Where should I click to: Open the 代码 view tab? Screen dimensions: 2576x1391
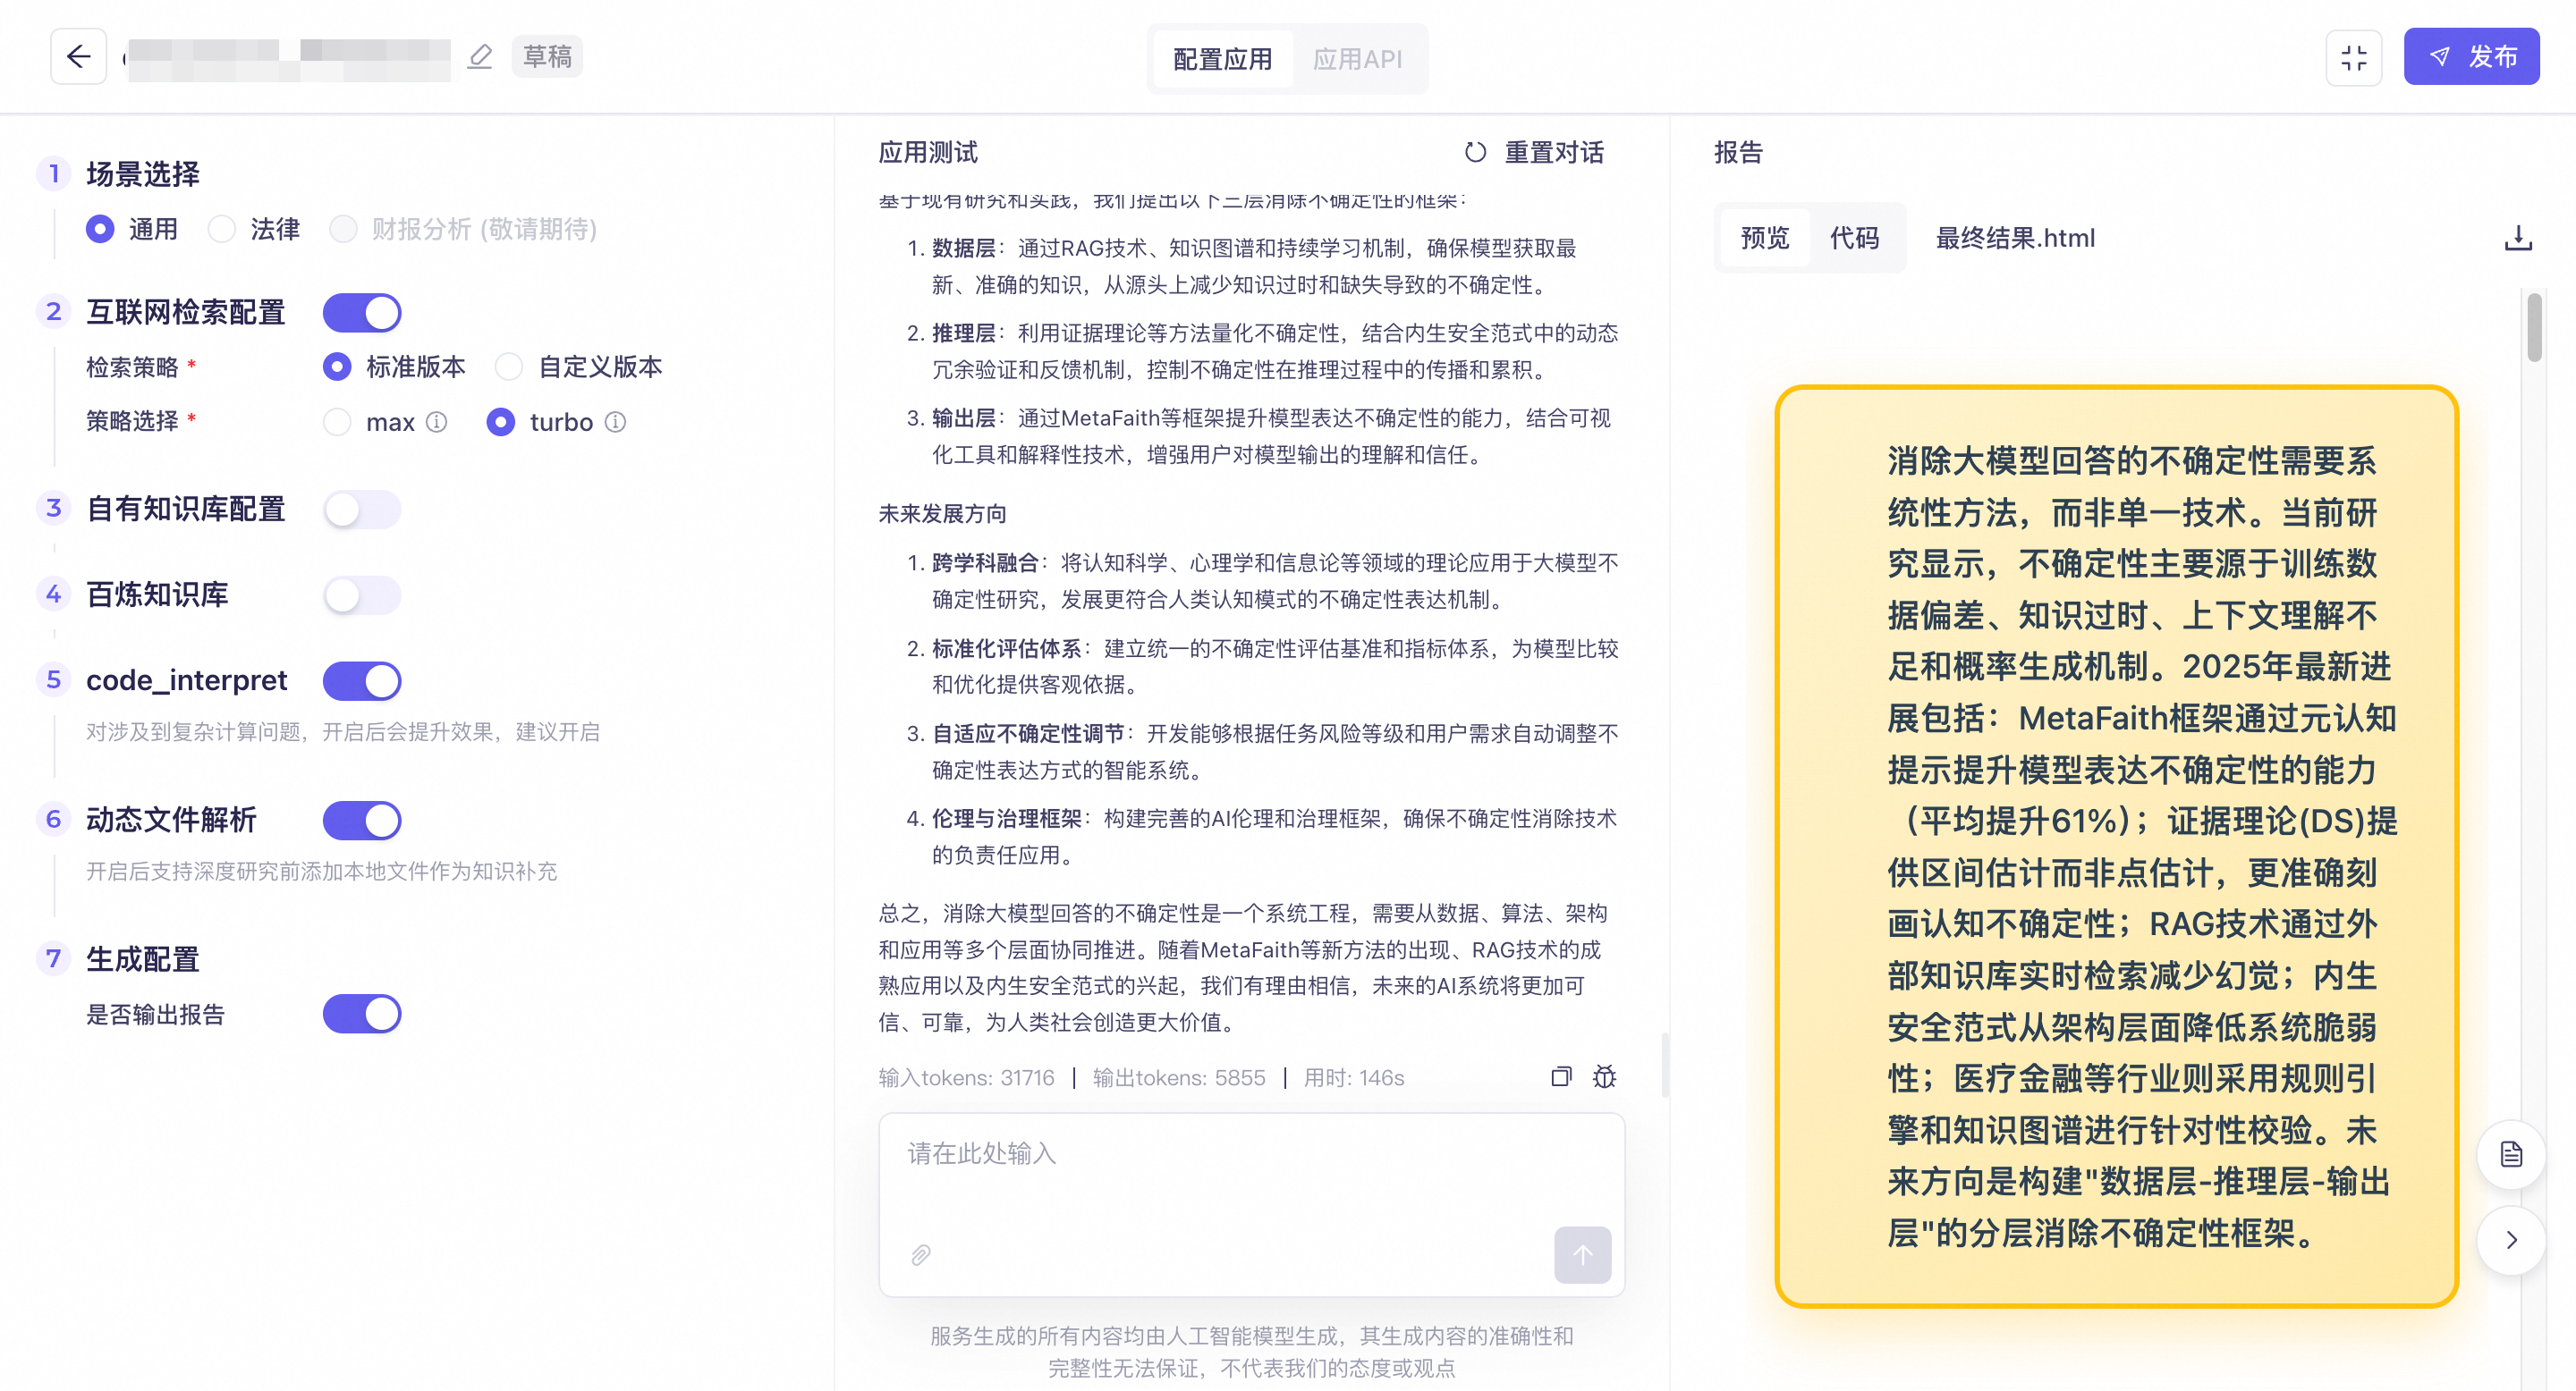pyautogui.click(x=1857, y=238)
